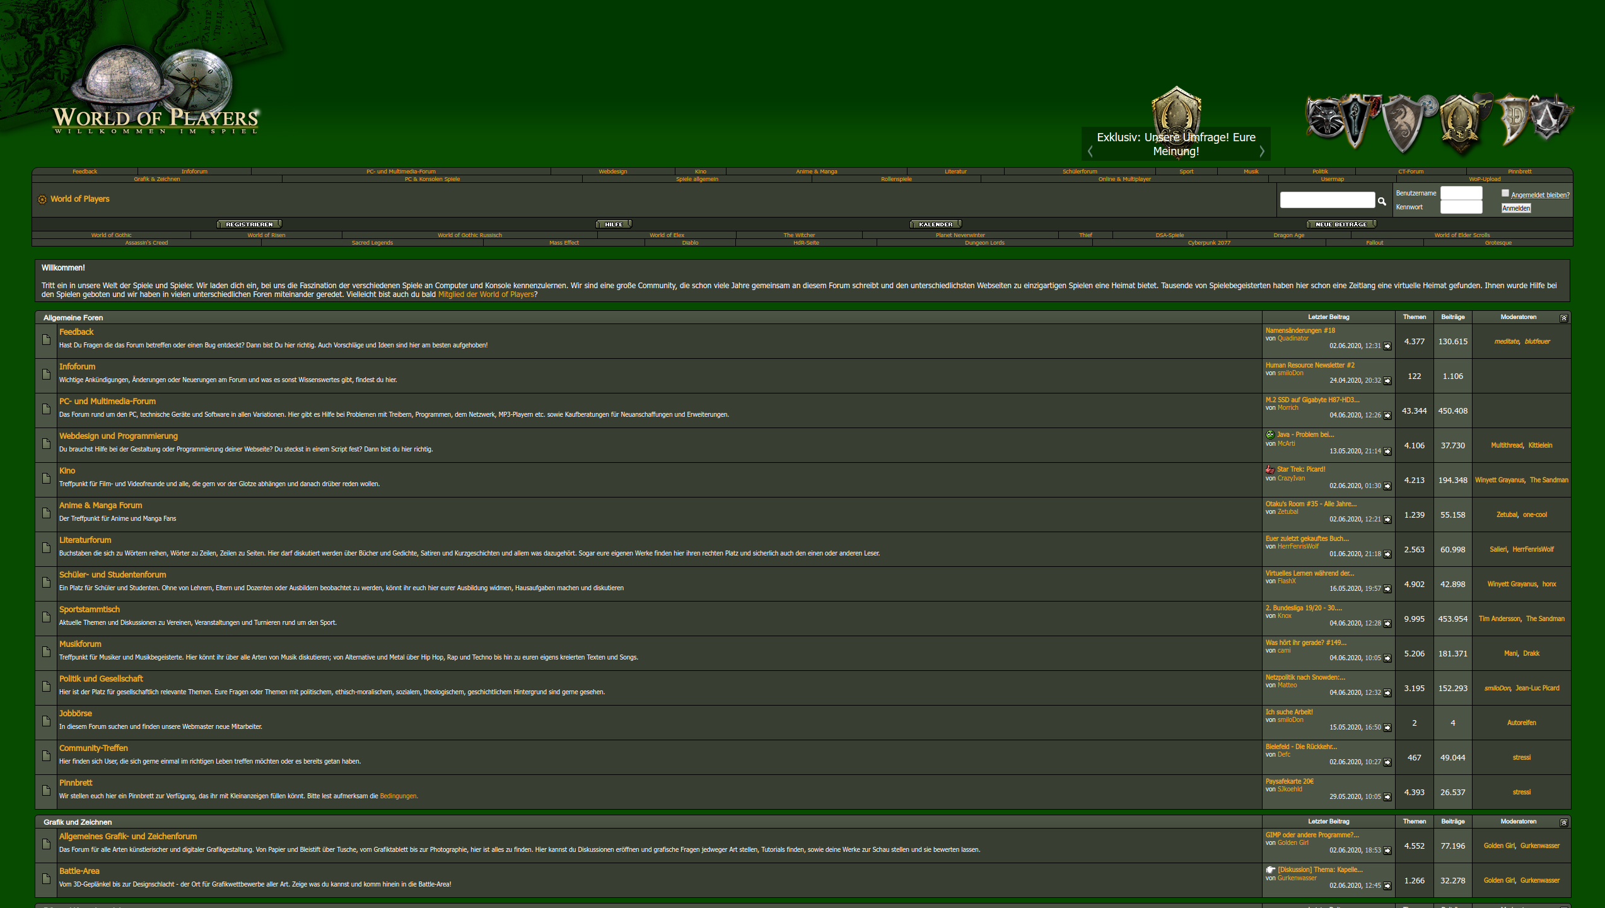Click the Assassin's Creed emblem shield
This screenshot has height=908, width=1605.
[1548, 119]
